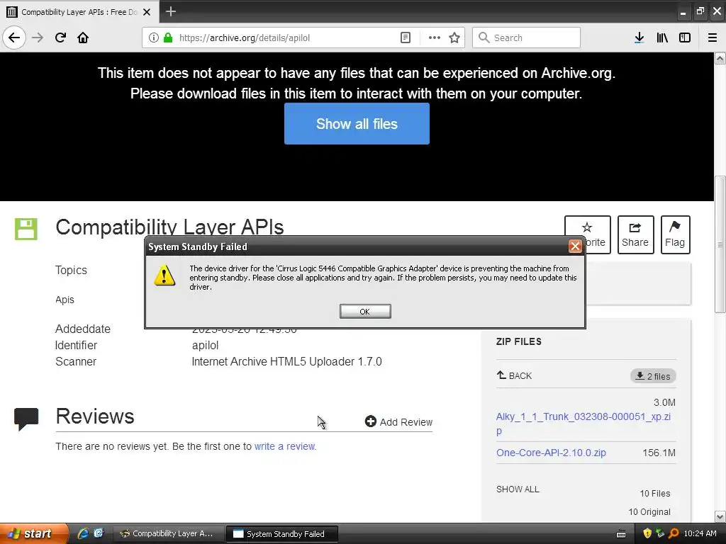
Task: Launch Internet Explorer from quick launch
Action: pos(84,533)
